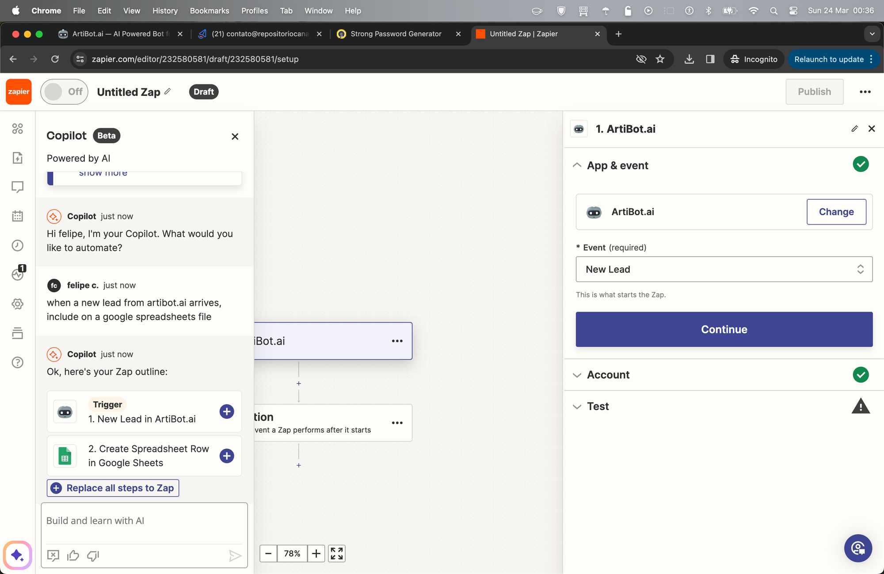The image size is (884, 574).
Task: Click the Copilot AI star icon
Action: [17, 555]
